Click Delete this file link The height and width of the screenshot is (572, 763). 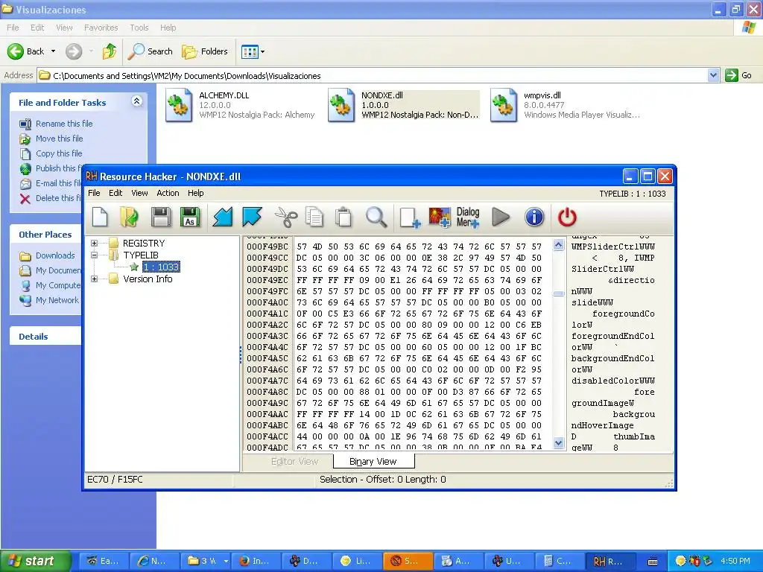coord(58,198)
